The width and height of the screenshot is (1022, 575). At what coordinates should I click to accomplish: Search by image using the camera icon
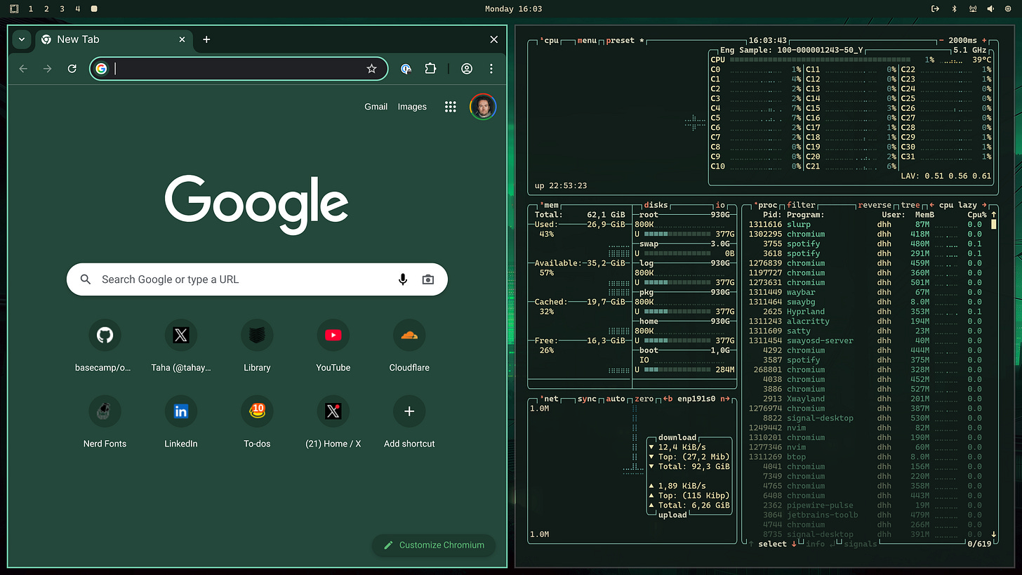[427, 279]
